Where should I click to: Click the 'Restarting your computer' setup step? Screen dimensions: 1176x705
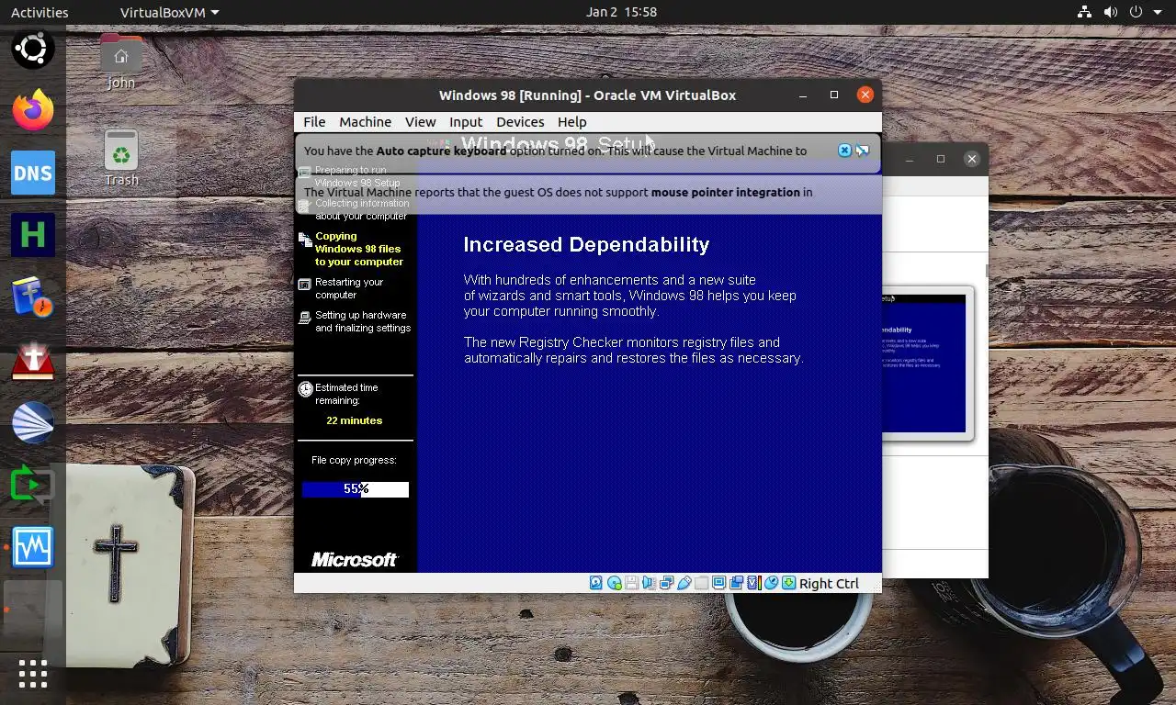pyautogui.click(x=341, y=288)
